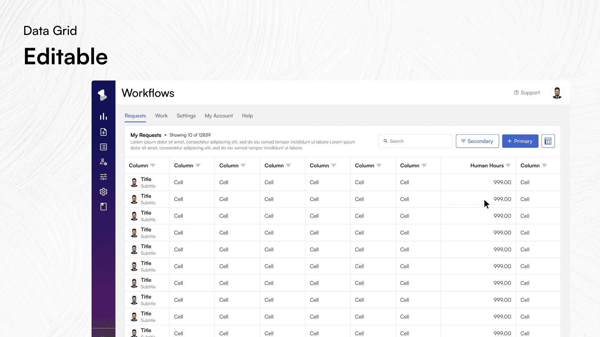Viewport: 600px width, 337px height.
Task: Click the Secondary filter button
Action: pos(477,141)
